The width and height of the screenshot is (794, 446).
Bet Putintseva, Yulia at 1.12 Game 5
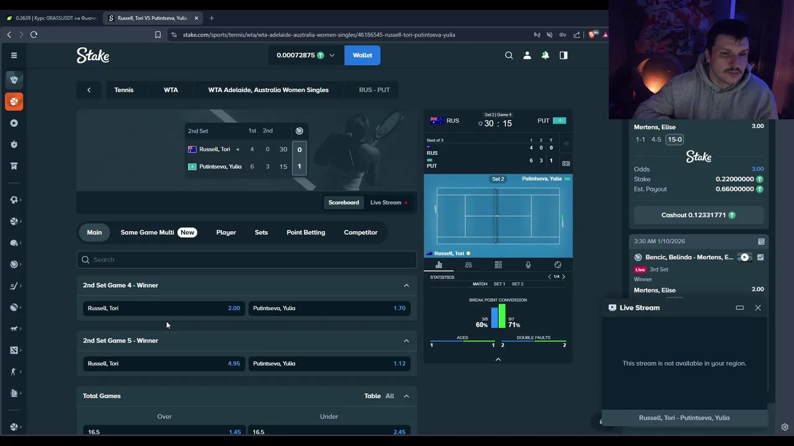click(x=329, y=364)
